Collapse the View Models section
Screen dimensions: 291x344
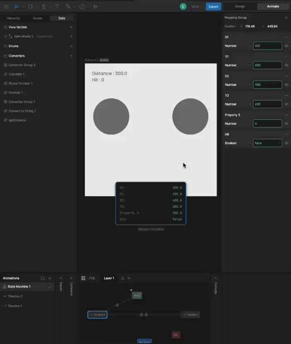pos(5,27)
